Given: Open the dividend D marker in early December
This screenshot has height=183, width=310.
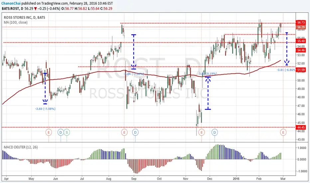Looking at the screenshot, I should (215, 132).
